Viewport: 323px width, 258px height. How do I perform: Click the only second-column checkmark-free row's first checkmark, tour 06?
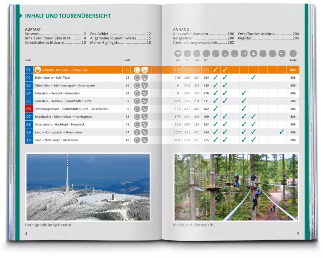point(215,109)
